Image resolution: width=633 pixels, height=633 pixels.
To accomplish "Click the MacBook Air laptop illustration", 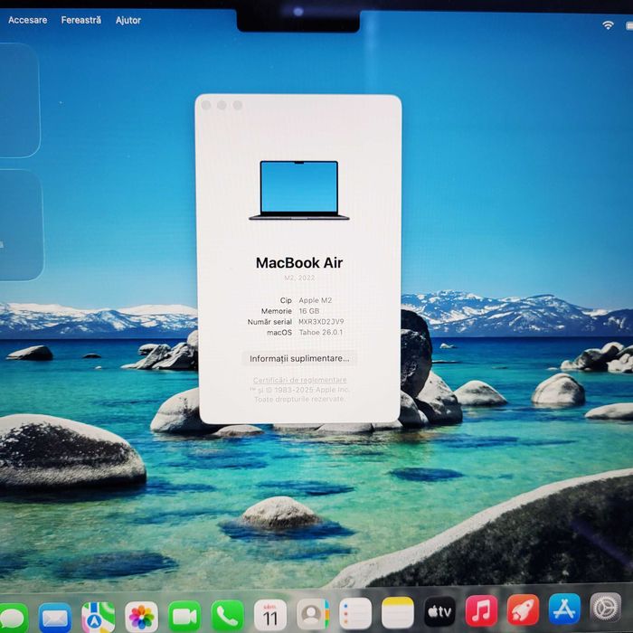I will tap(299, 190).
